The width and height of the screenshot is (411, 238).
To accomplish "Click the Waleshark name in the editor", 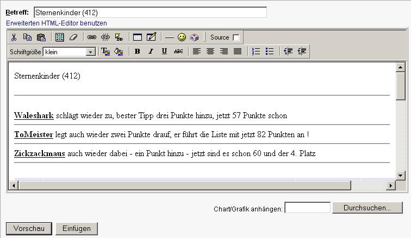I will point(34,115).
